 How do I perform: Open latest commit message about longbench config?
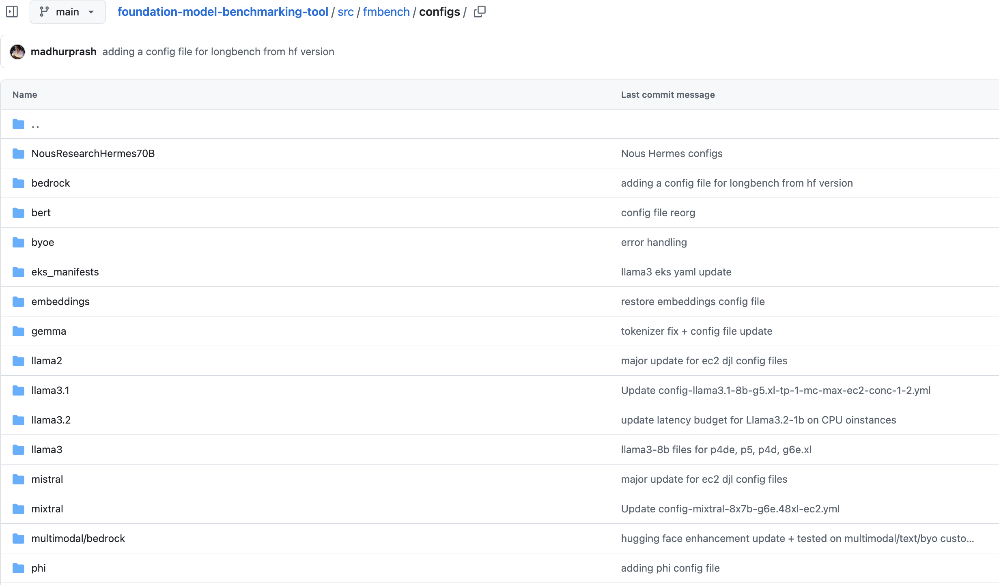click(x=218, y=52)
